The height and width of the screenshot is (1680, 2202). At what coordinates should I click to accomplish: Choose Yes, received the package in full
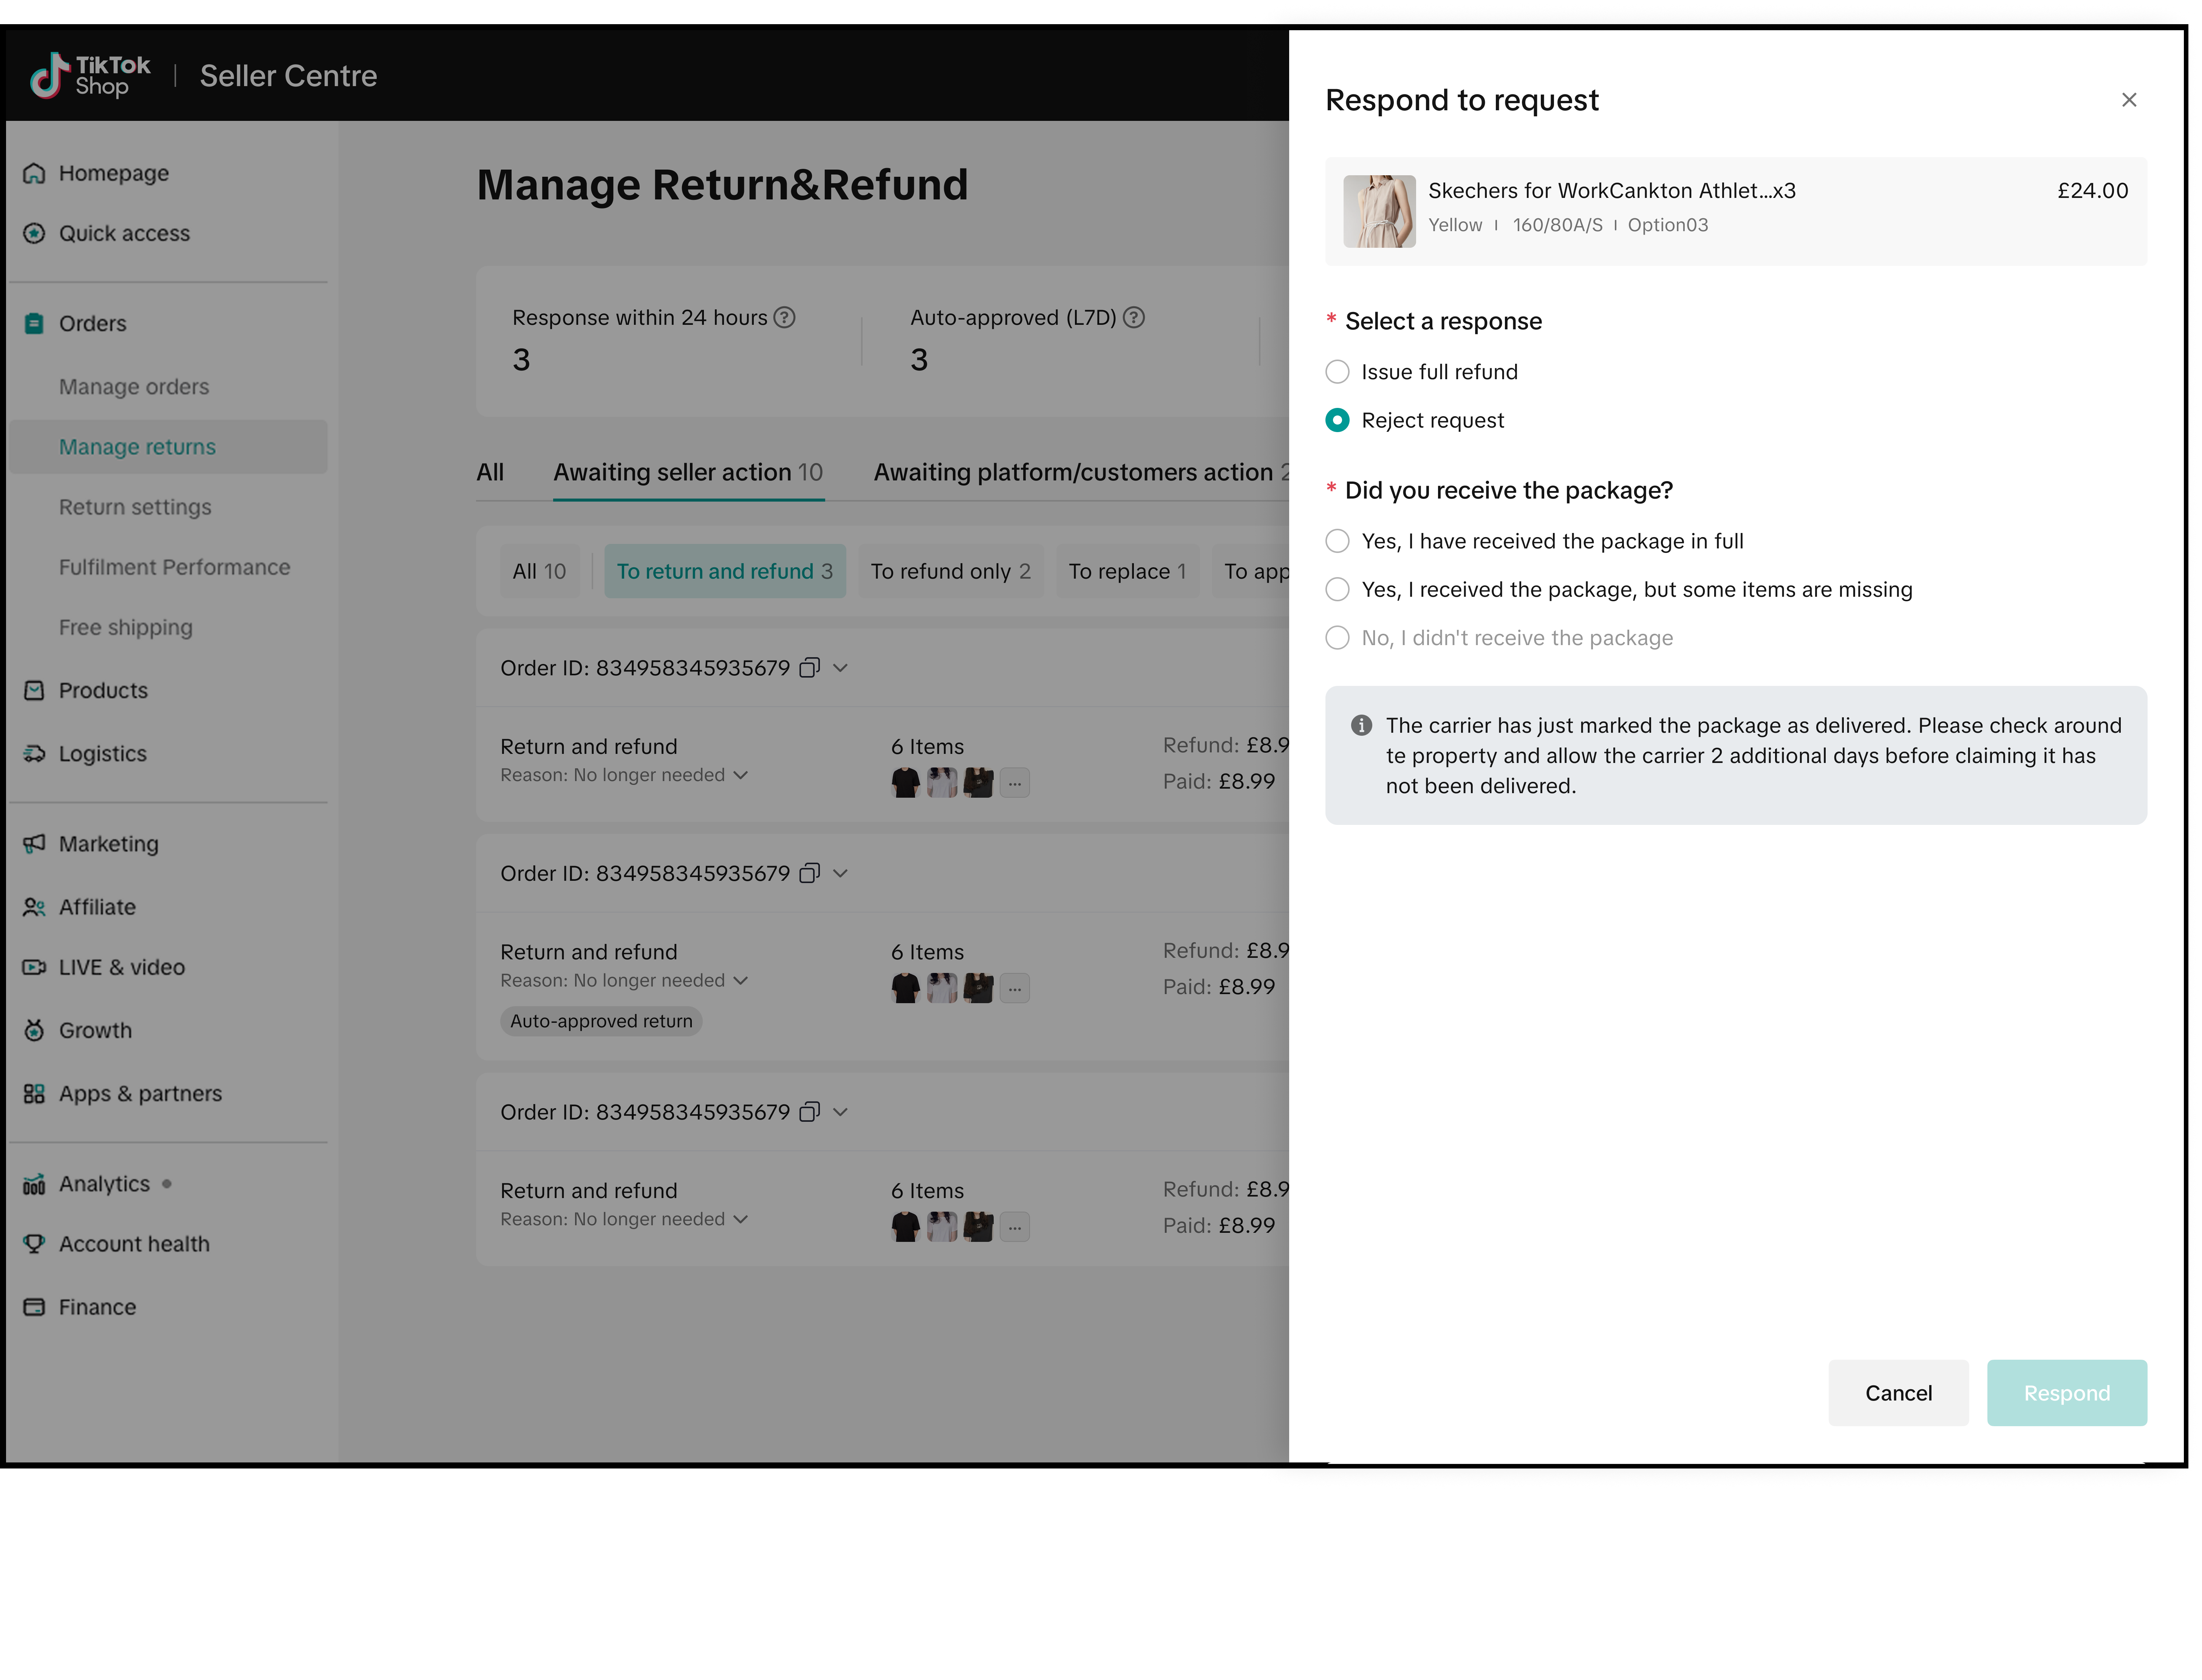[1338, 541]
